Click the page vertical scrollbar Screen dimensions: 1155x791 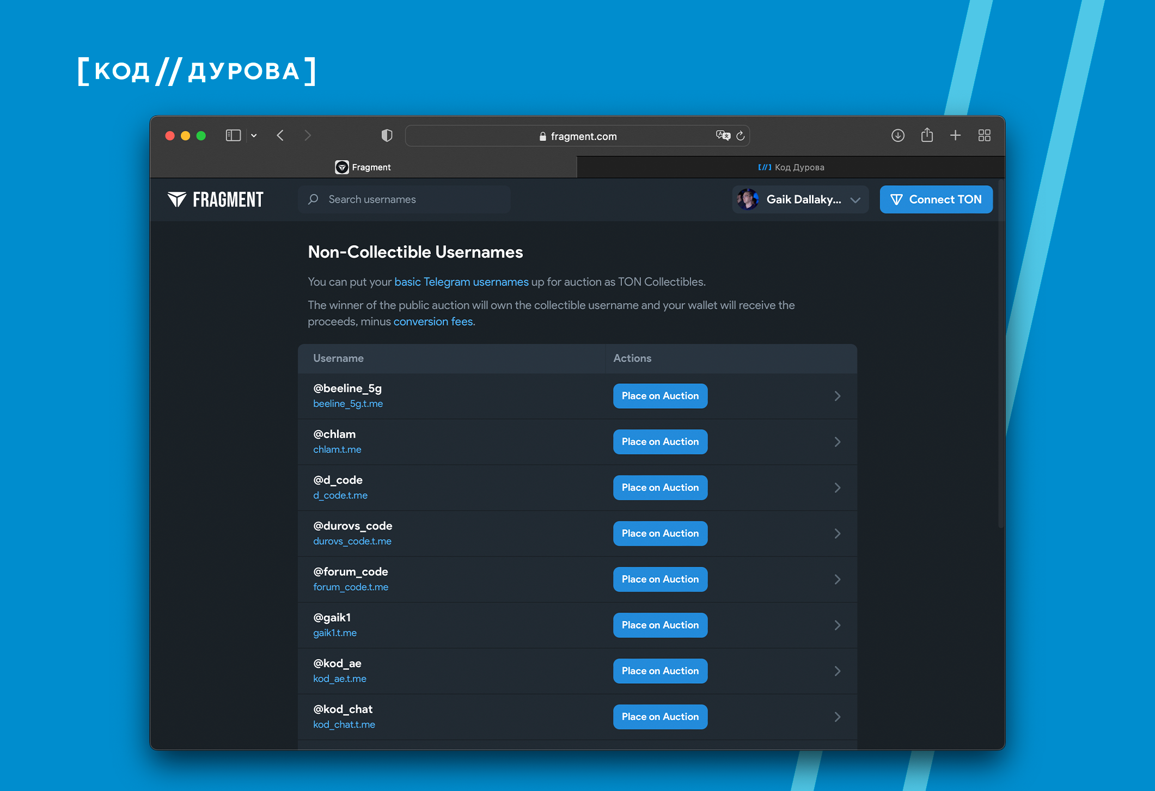1001,354
